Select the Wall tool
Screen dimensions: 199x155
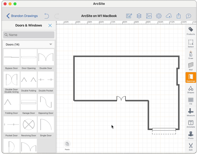tap(191, 66)
